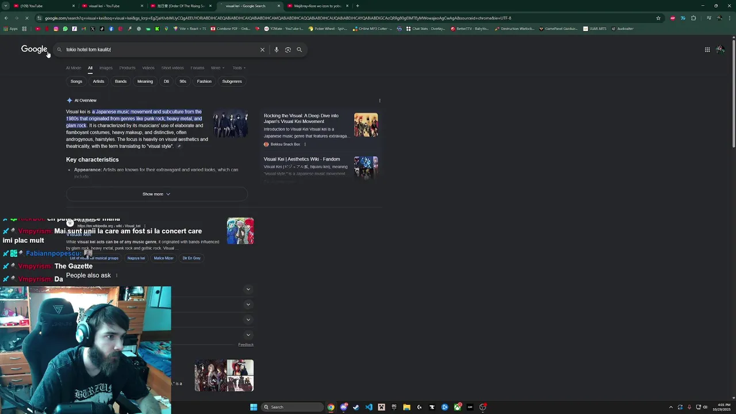Viewport: 736px width, 414px height.
Task: Click the Google search input field
Action: [x=161, y=49]
